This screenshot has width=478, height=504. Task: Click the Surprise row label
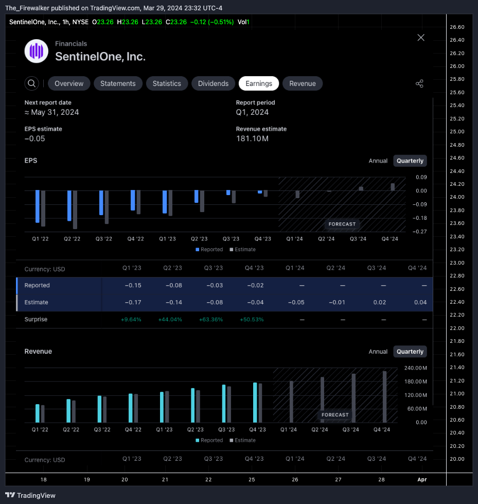pyautogui.click(x=36, y=320)
